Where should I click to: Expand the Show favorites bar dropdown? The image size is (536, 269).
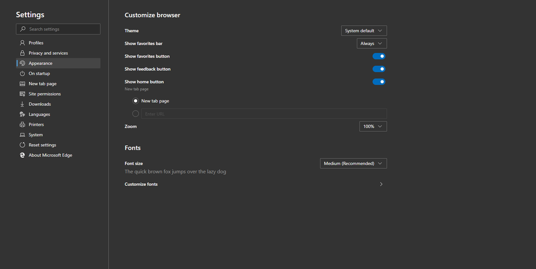pos(372,43)
